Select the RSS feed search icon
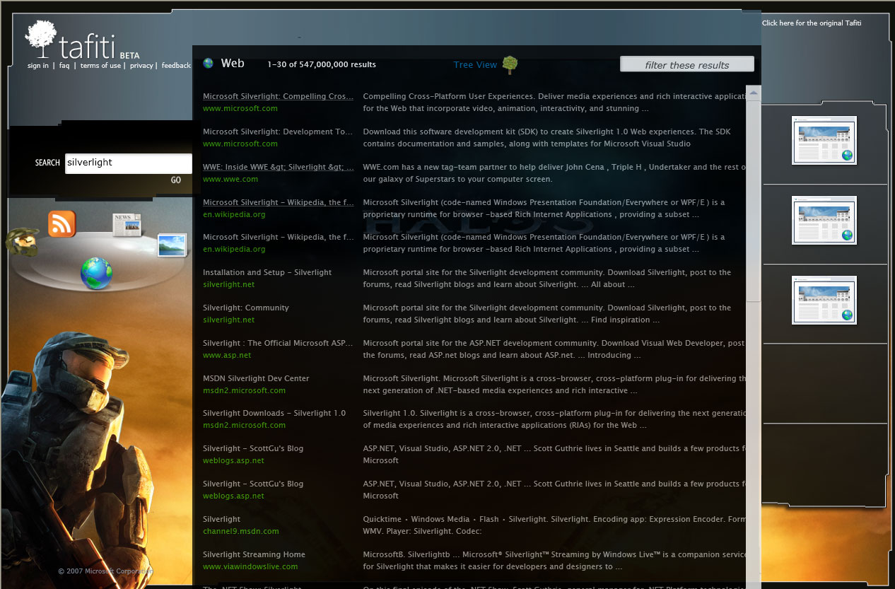Screen dimensions: 895x589 62,224
